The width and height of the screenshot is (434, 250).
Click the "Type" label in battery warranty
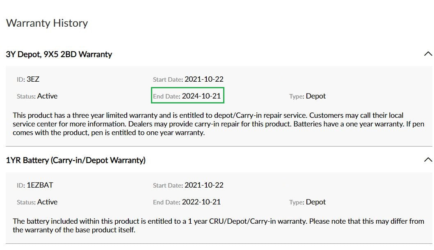point(296,202)
